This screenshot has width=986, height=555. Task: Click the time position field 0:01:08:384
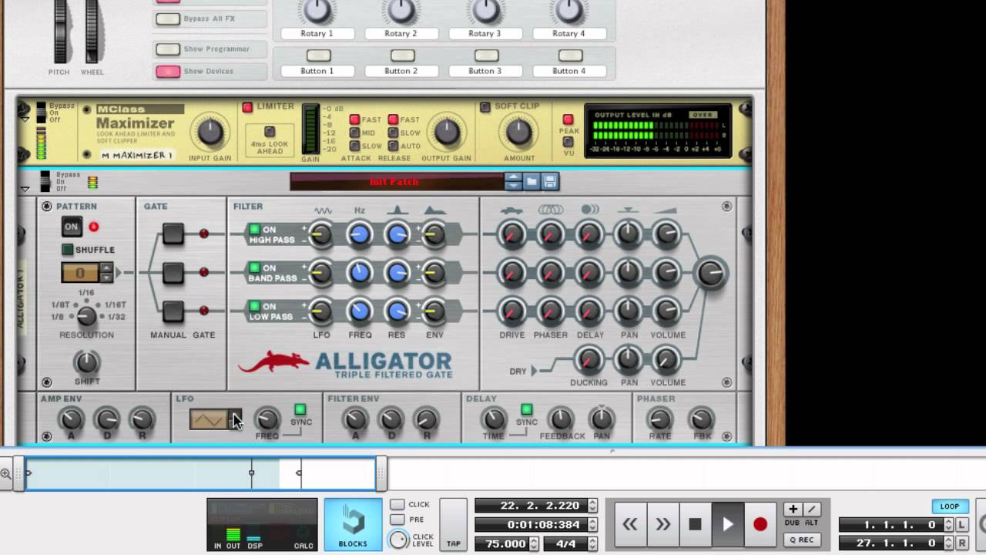point(532,524)
